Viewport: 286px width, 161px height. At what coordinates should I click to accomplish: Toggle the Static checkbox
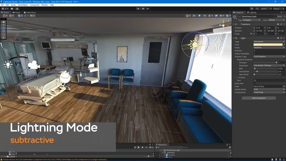point(275,17)
